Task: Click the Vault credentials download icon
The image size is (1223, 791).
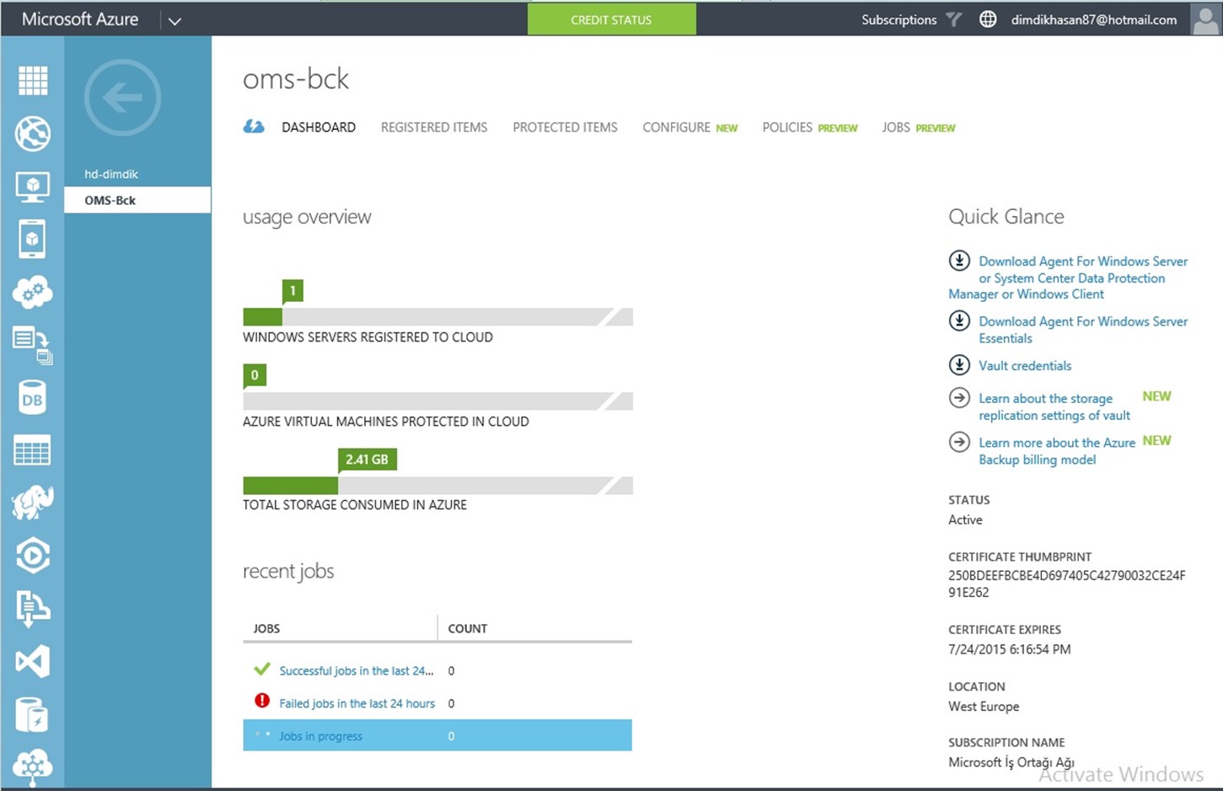Action: (x=959, y=365)
